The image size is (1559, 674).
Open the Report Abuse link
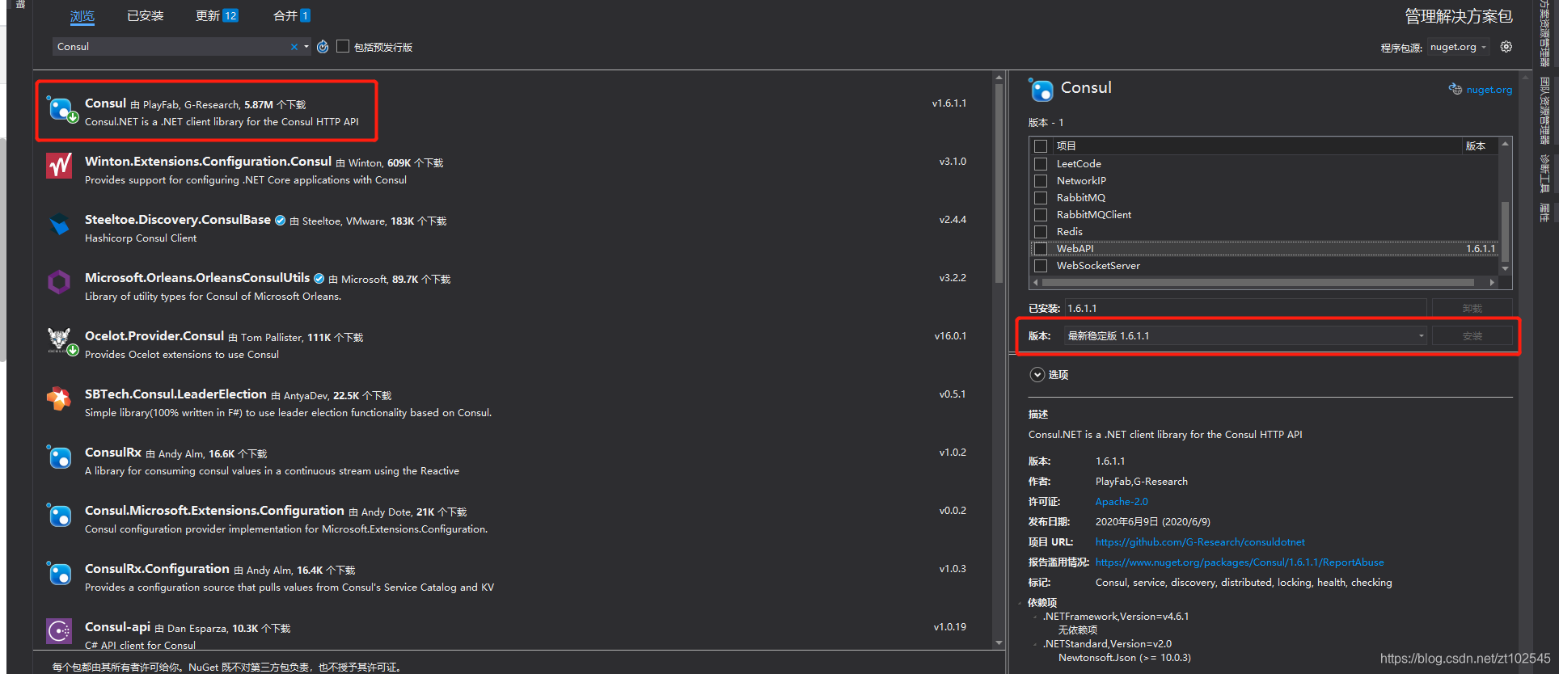coord(1240,562)
